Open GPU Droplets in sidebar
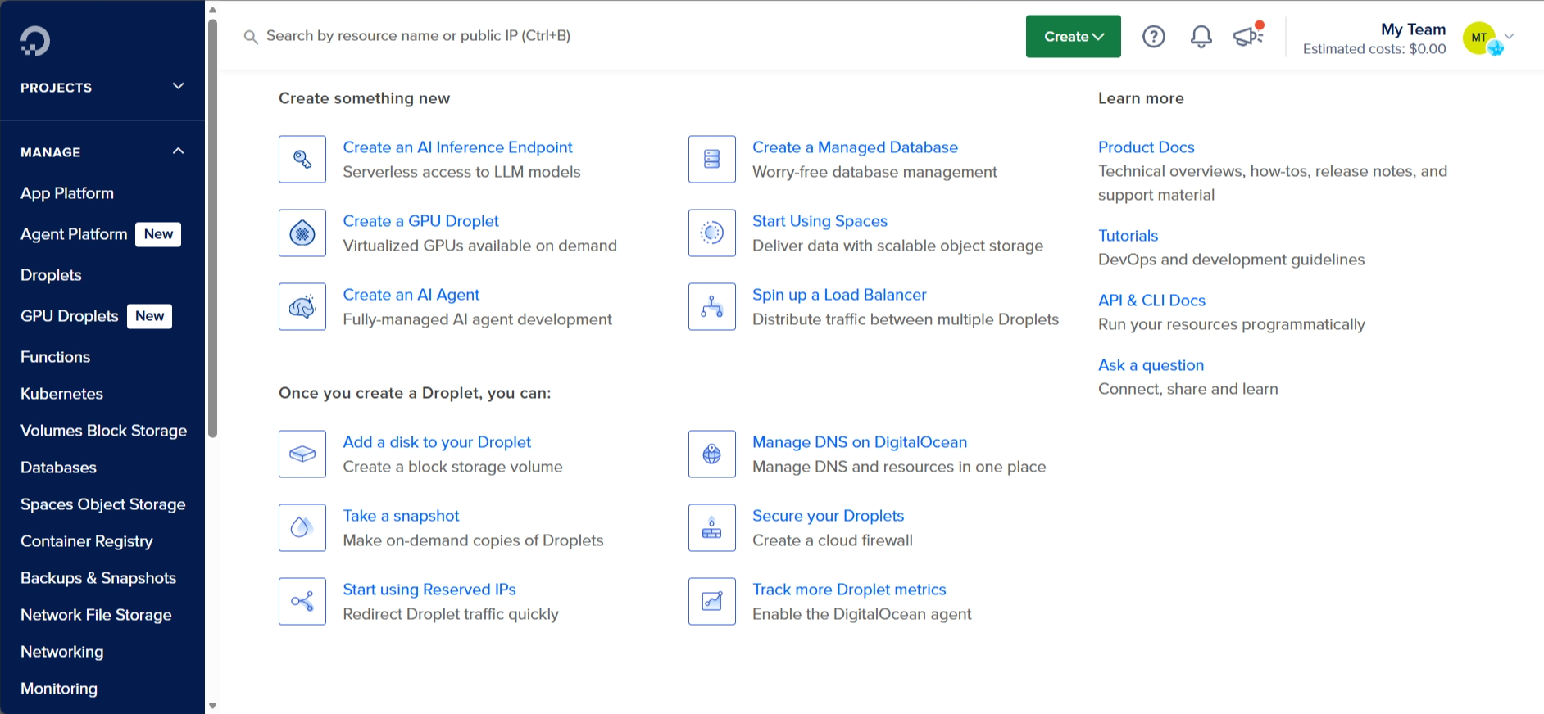1544x714 pixels. pyautogui.click(x=70, y=316)
